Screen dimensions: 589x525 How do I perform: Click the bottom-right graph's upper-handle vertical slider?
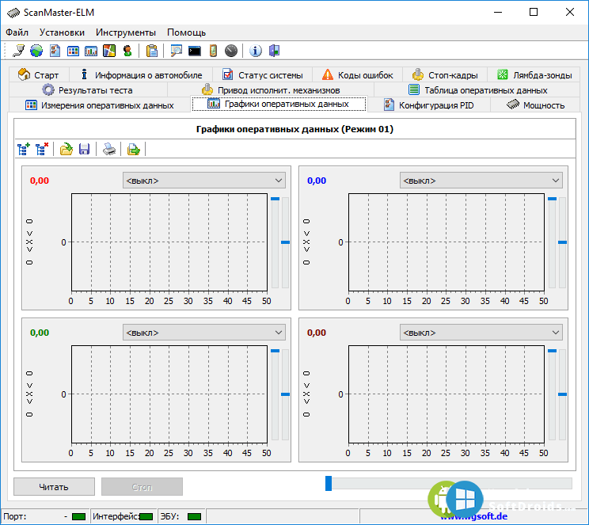coord(553,394)
